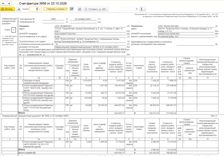Select first sheet Итого sum 634 878,71
224x156 pixels.
[x=116, y=113]
